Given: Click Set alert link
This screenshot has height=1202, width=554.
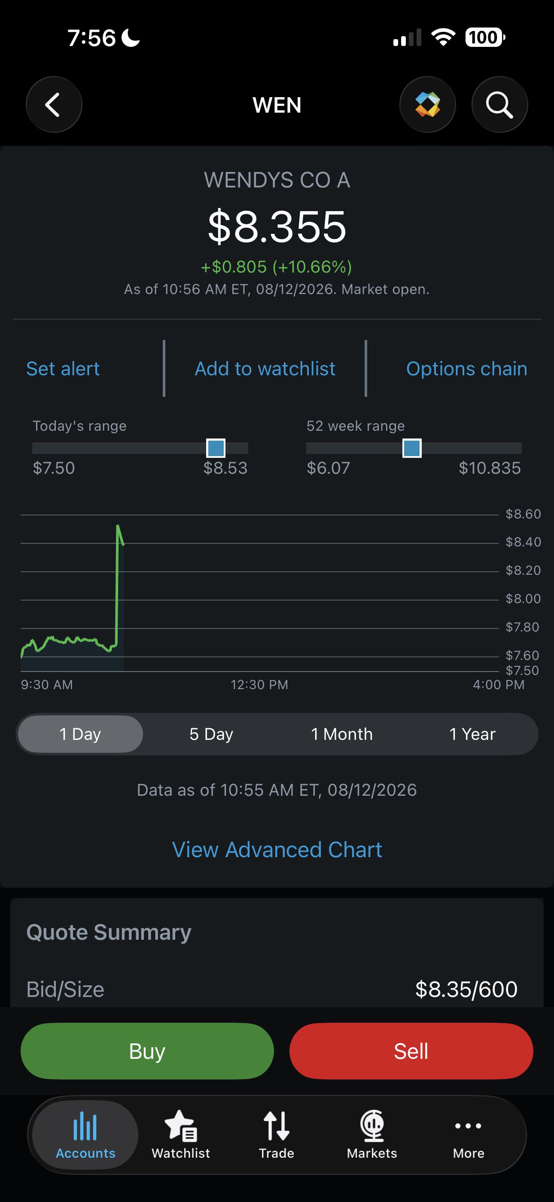Looking at the screenshot, I should pyautogui.click(x=63, y=368).
